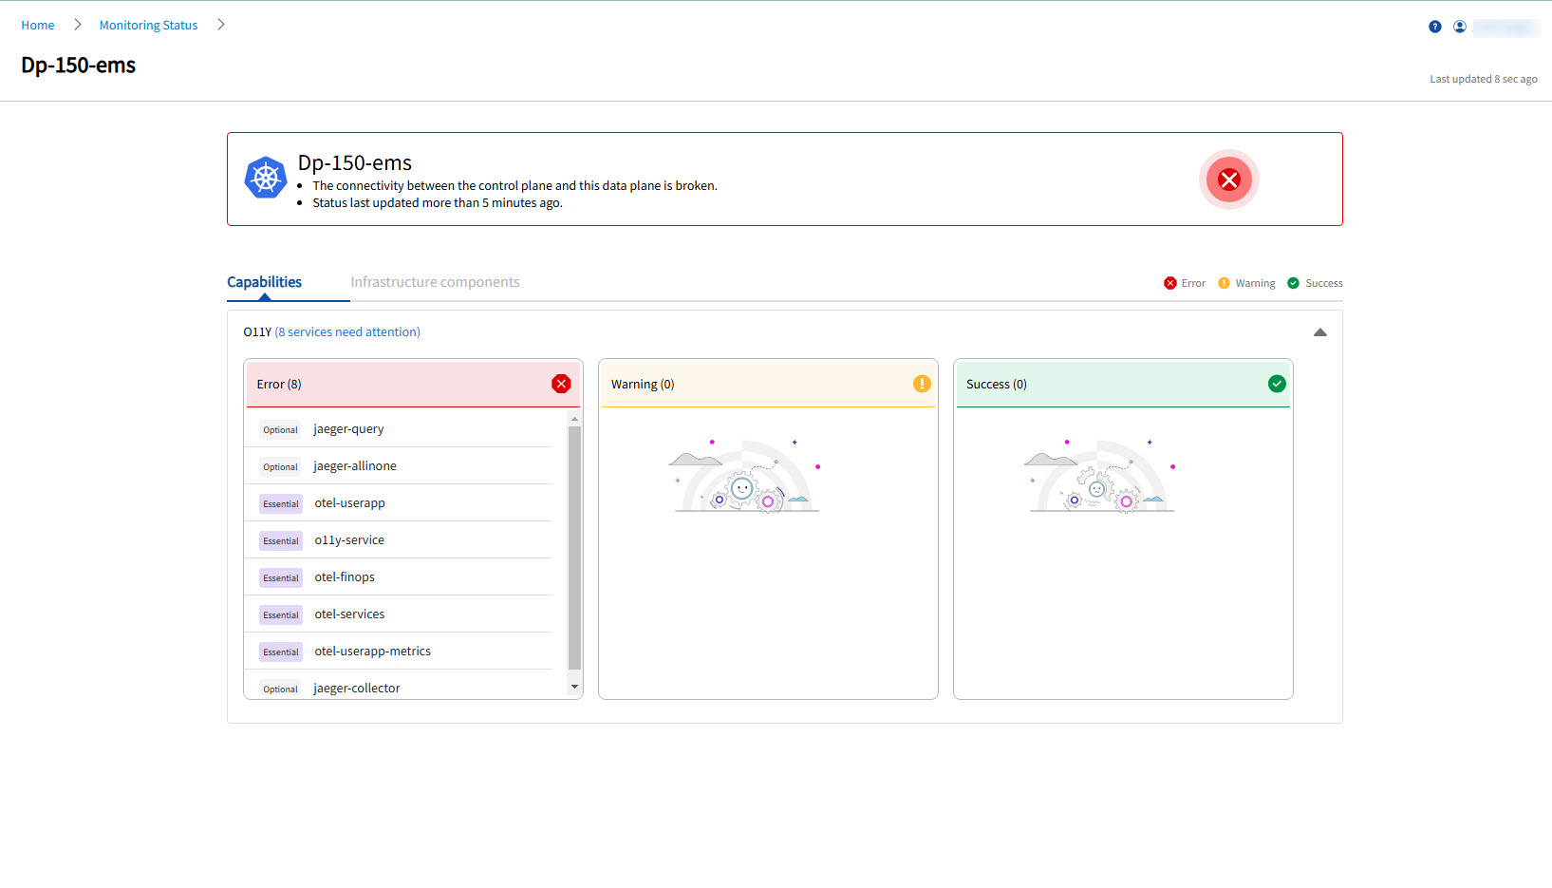Click the Error list scrollbar thumb
The height and width of the screenshot is (888, 1552).
[574, 548]
